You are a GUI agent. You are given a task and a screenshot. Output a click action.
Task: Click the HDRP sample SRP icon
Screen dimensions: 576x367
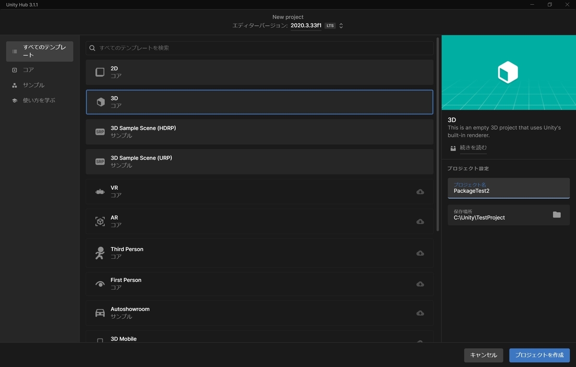(100, 132)
